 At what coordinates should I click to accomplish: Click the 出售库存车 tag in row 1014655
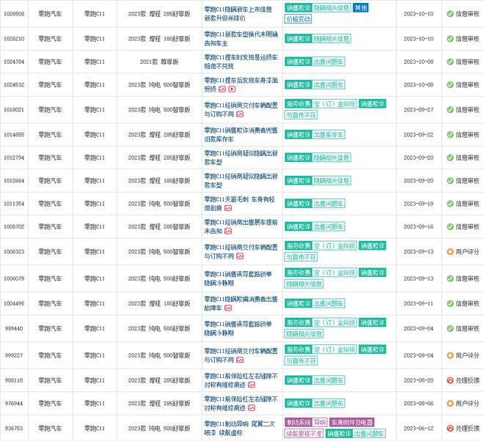click(x=329, y=135)
